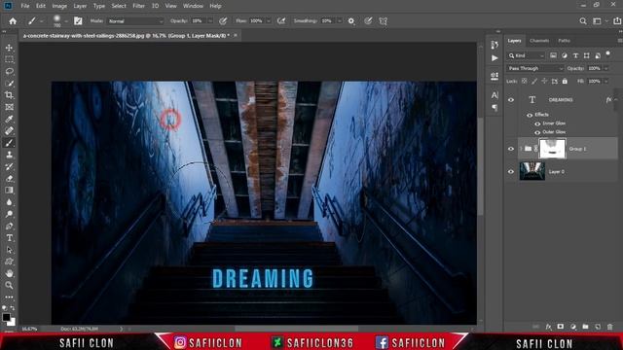Open Smoothing value dropdown arrow
The width and height of the screenshot is (623, 350).
point(340,21)
